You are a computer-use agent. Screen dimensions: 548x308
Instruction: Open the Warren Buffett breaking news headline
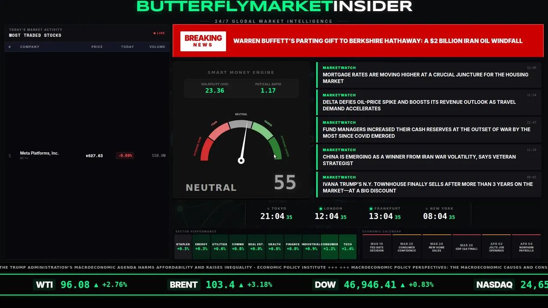pyautogui.click(x=378, y=41)
